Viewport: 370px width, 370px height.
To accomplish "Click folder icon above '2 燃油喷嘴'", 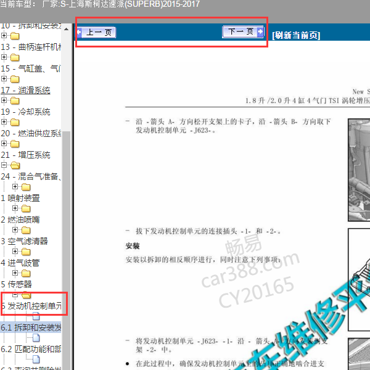I will (26, 208).
